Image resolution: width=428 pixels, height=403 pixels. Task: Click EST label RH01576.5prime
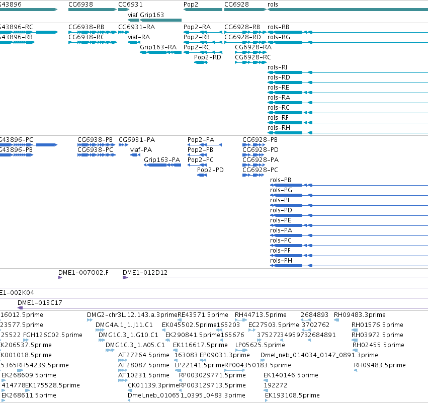(x=377, y=325)
